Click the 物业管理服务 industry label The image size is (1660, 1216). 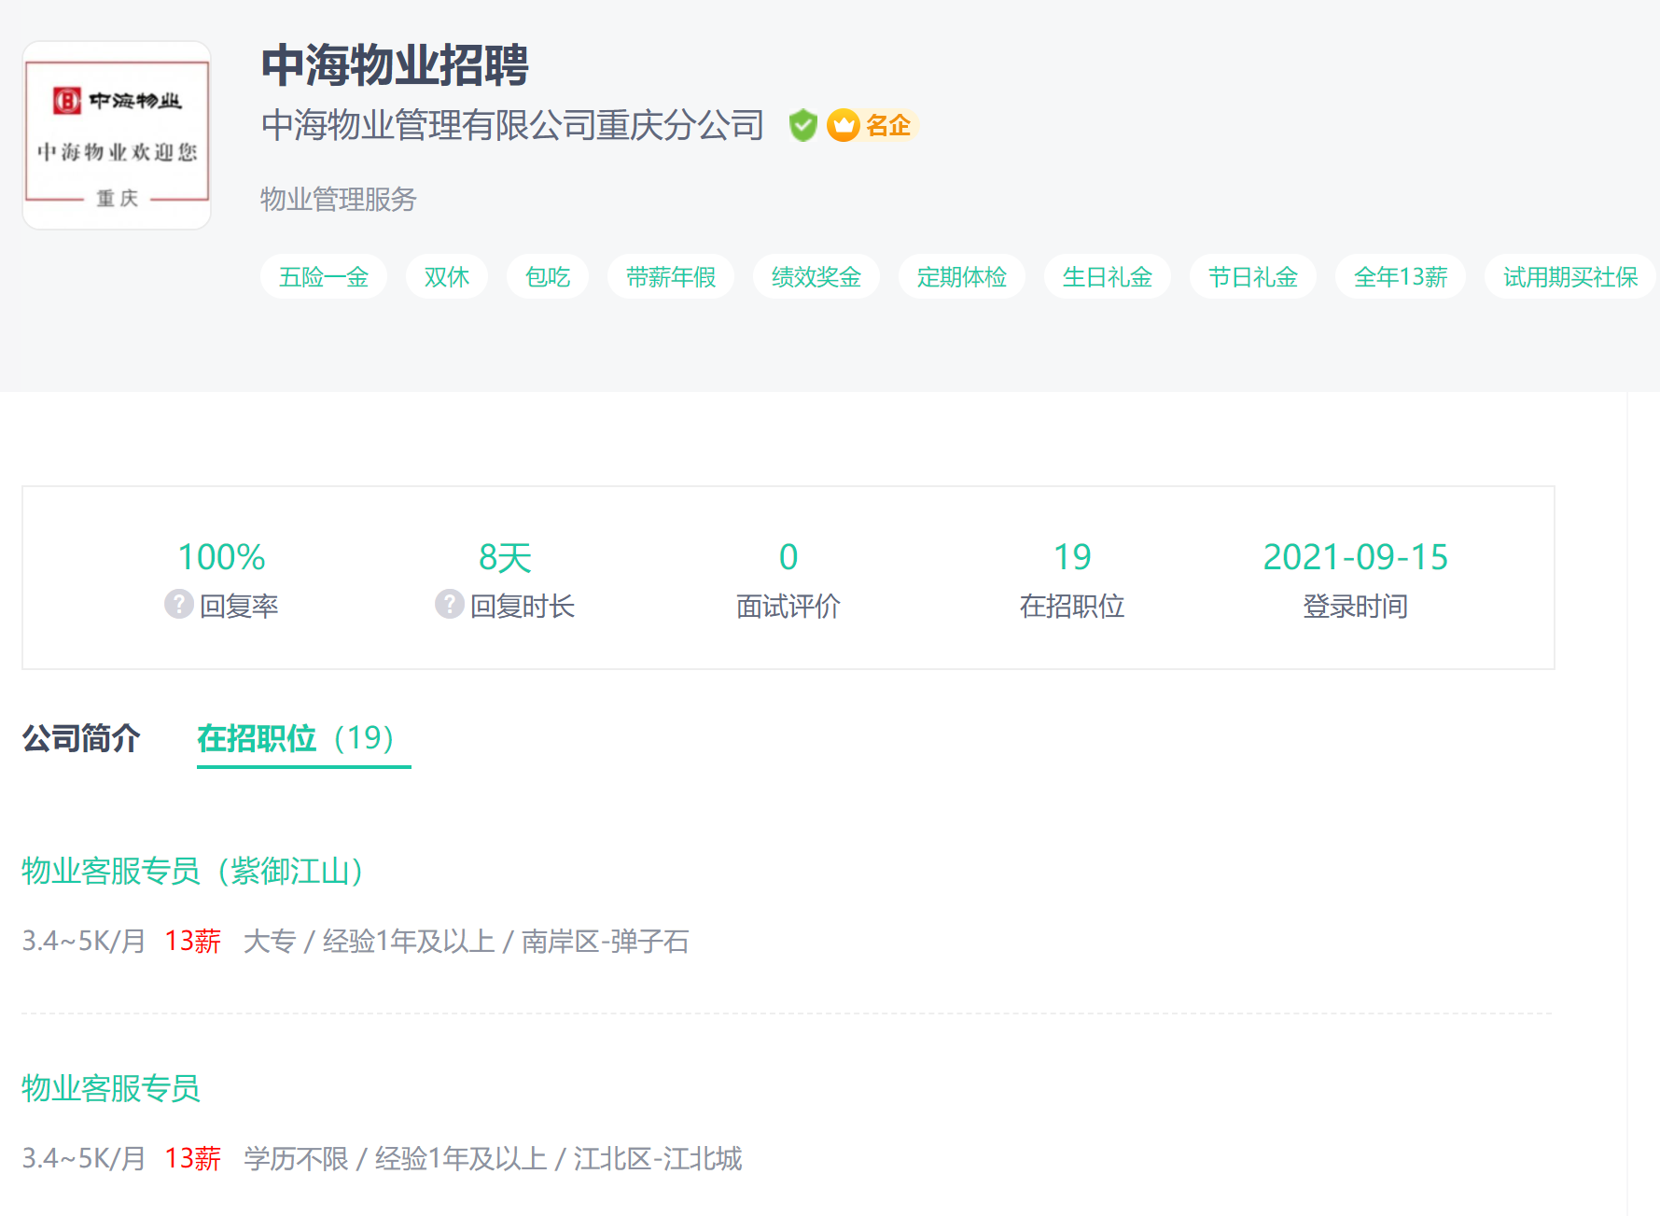click(339, 199)
